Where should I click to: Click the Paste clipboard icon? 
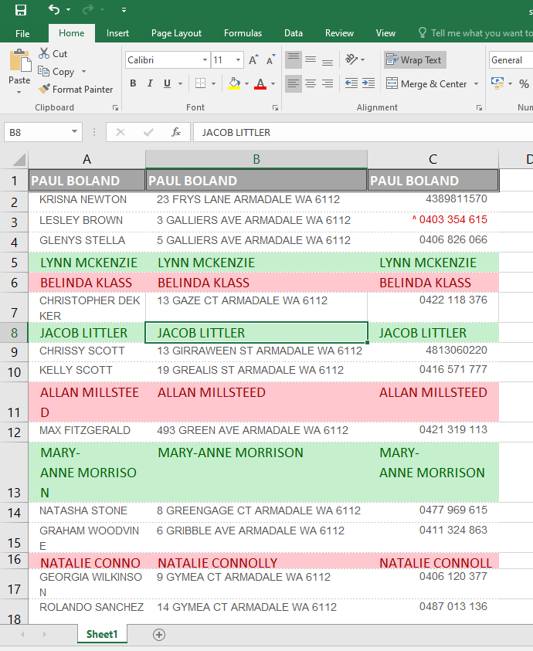click(x=20, y=60)
